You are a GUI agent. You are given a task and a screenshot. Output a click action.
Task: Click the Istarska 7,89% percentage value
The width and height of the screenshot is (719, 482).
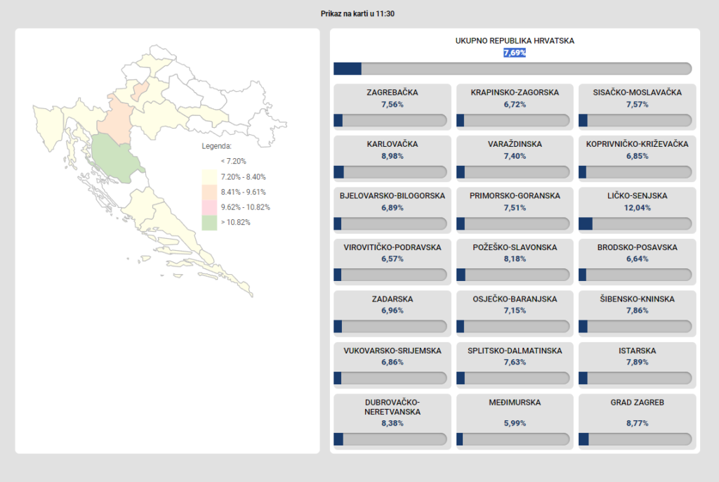click(x=637, y=363)
